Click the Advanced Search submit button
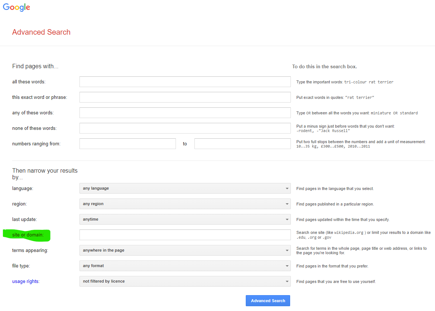The height and width of the screenshot is (311, 435). (268, 300)
